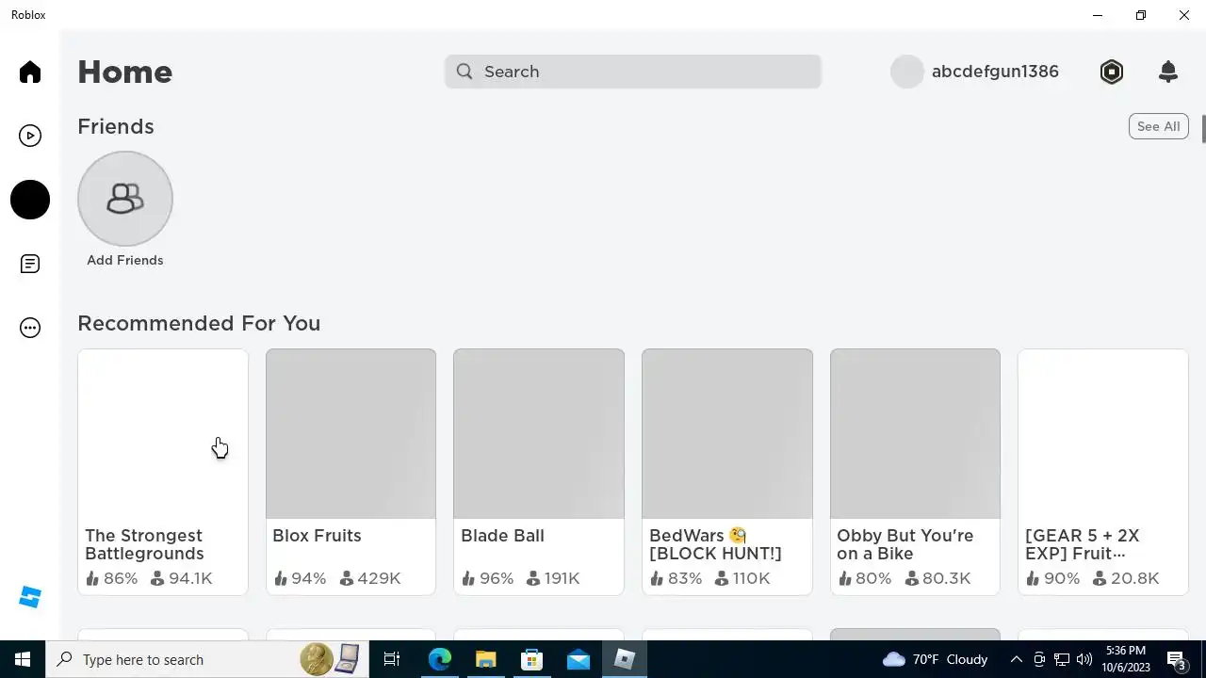Launch Microsoft Edge from the taskbar
The image size is (1206, 678).
[x=440, y=659]
